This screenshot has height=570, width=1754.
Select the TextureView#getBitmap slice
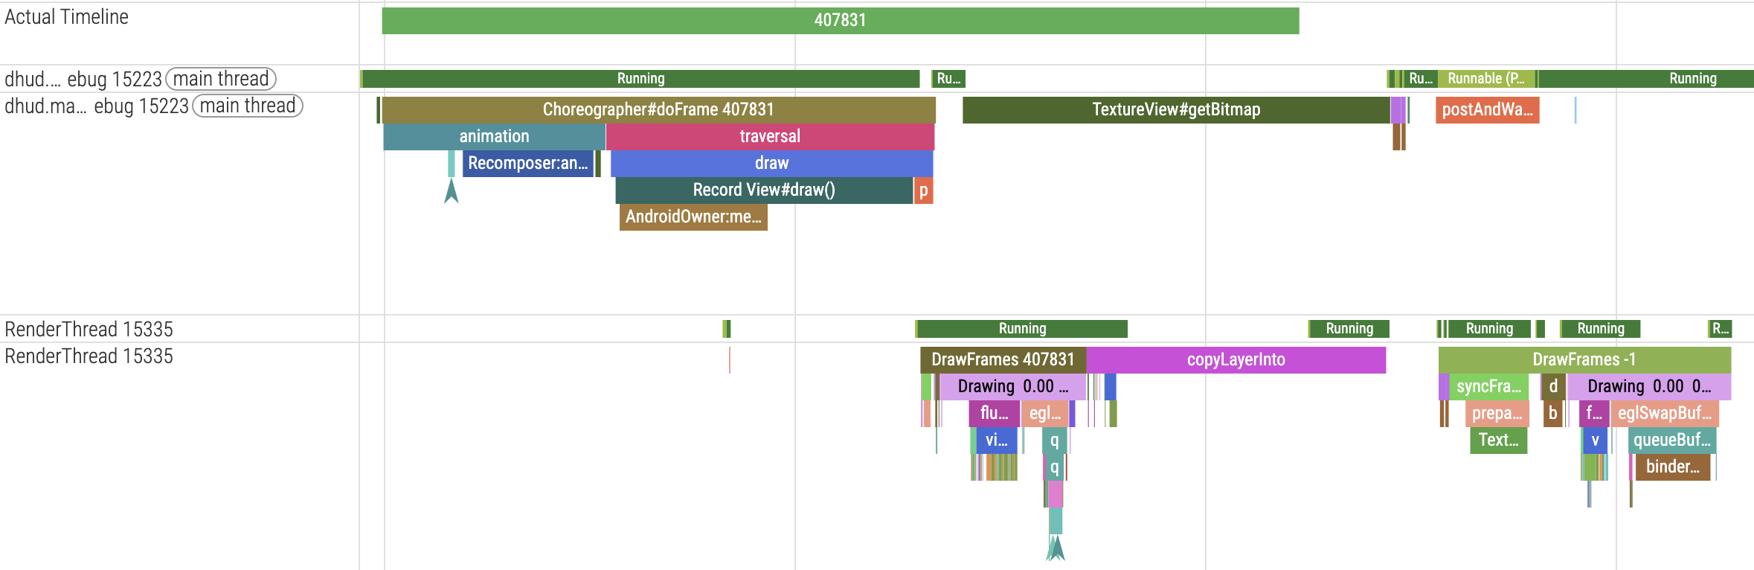pos(1175,109)
